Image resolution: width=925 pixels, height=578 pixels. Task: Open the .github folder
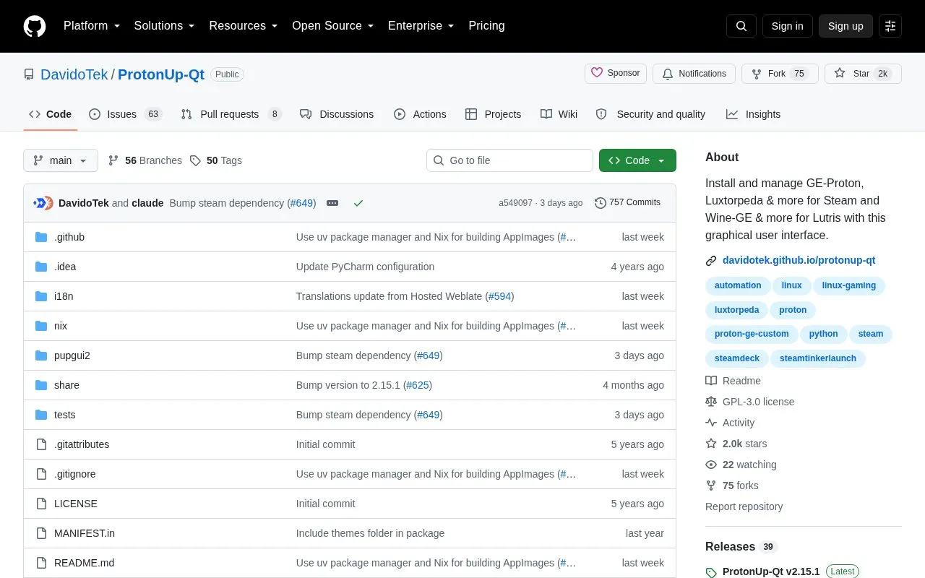(69, 237)
